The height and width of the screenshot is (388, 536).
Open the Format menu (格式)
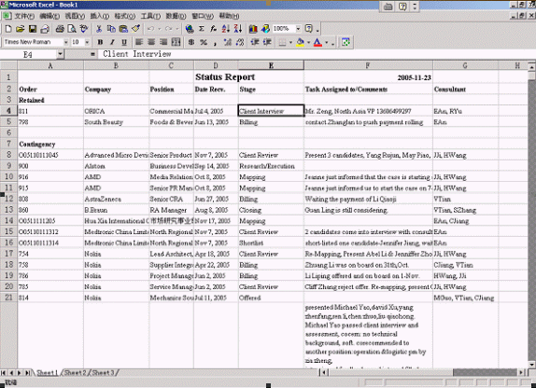[x=125, y=16]
